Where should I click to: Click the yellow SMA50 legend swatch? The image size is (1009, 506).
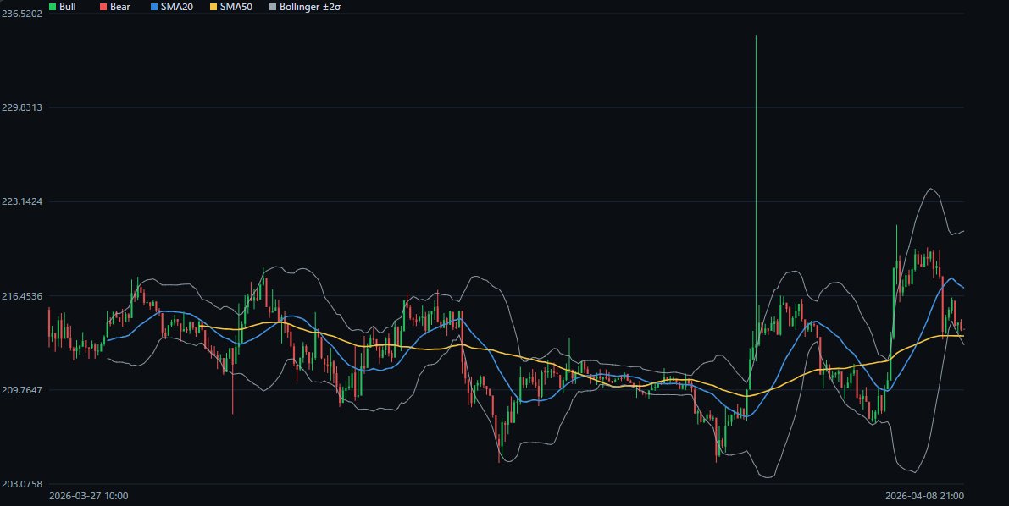click(212, 6)
